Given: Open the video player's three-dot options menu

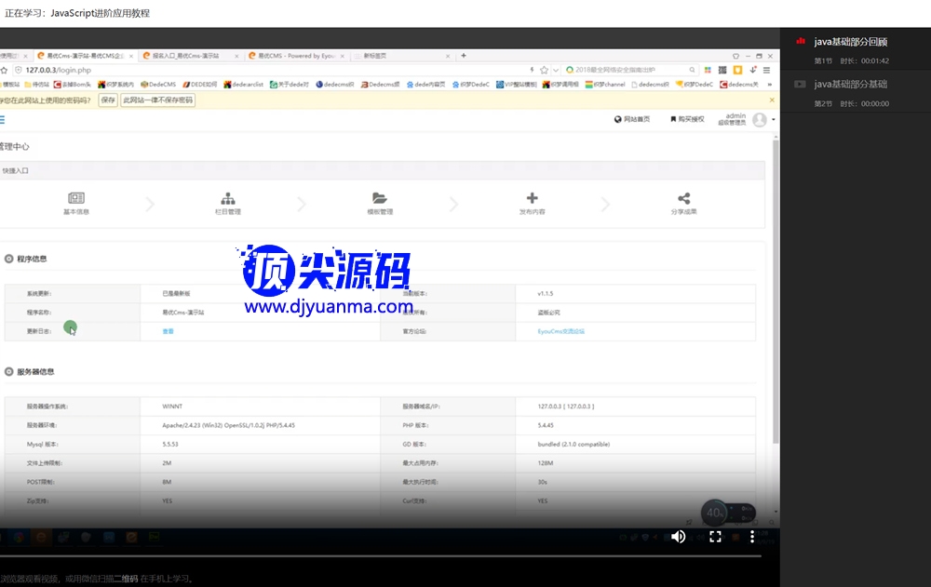Looking at the screenshot, I should 752,537.
